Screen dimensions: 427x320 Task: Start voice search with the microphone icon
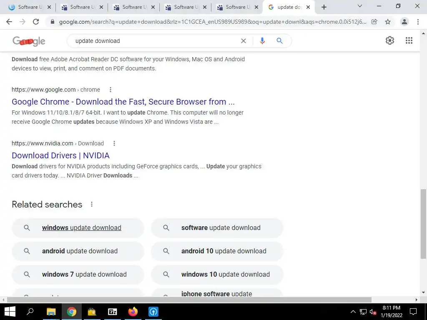coord(262,41)
